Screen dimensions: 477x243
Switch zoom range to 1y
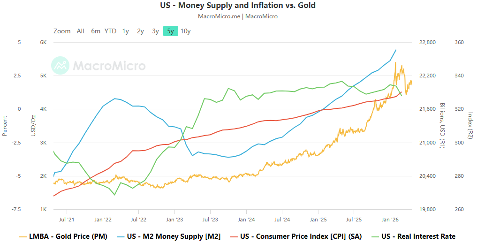coord(126,31)
